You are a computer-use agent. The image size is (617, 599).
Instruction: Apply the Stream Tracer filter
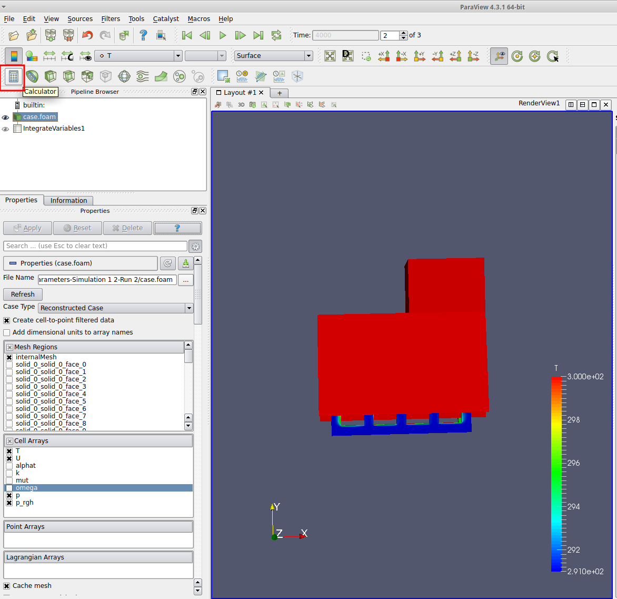click(x=142, y=77)
